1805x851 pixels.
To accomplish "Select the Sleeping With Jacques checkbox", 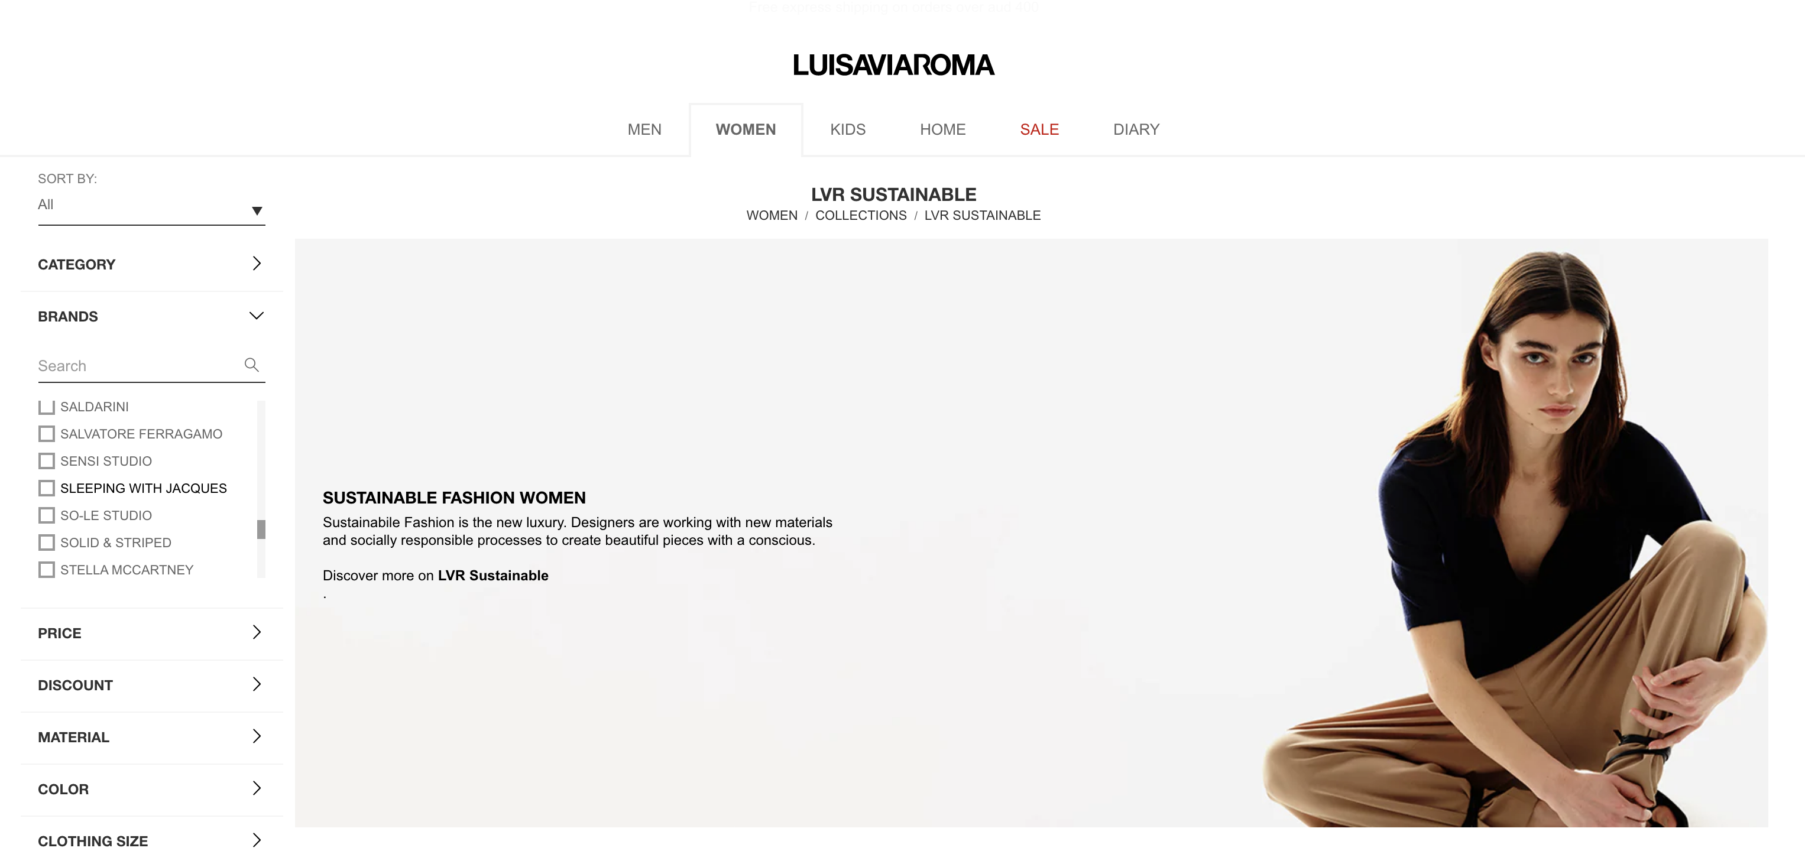I will click(x=47, y=488).
